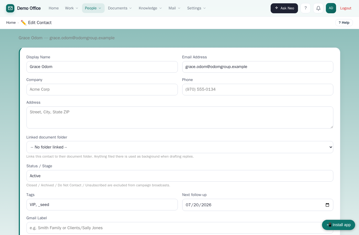Click the 'Grace Odom — grace.odom@odomgroup.example' heading text
This screenshot has width=359, height=235.
67,38
